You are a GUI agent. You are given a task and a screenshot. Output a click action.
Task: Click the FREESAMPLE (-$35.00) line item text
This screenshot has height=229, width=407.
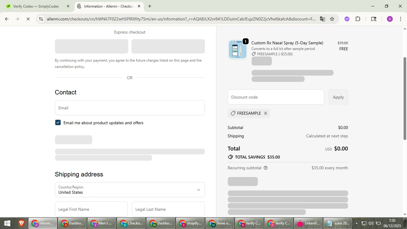pos(275,54)
